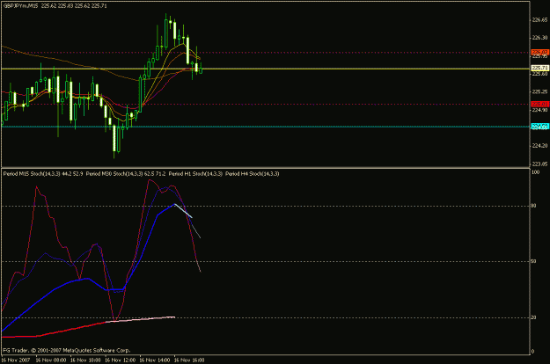This screenshot has width=550, height=364.
Task: Click the 'Period M15 Stoch(14,3,3)' indicator label
Action: pyautogui.click(x=32, y=174)
